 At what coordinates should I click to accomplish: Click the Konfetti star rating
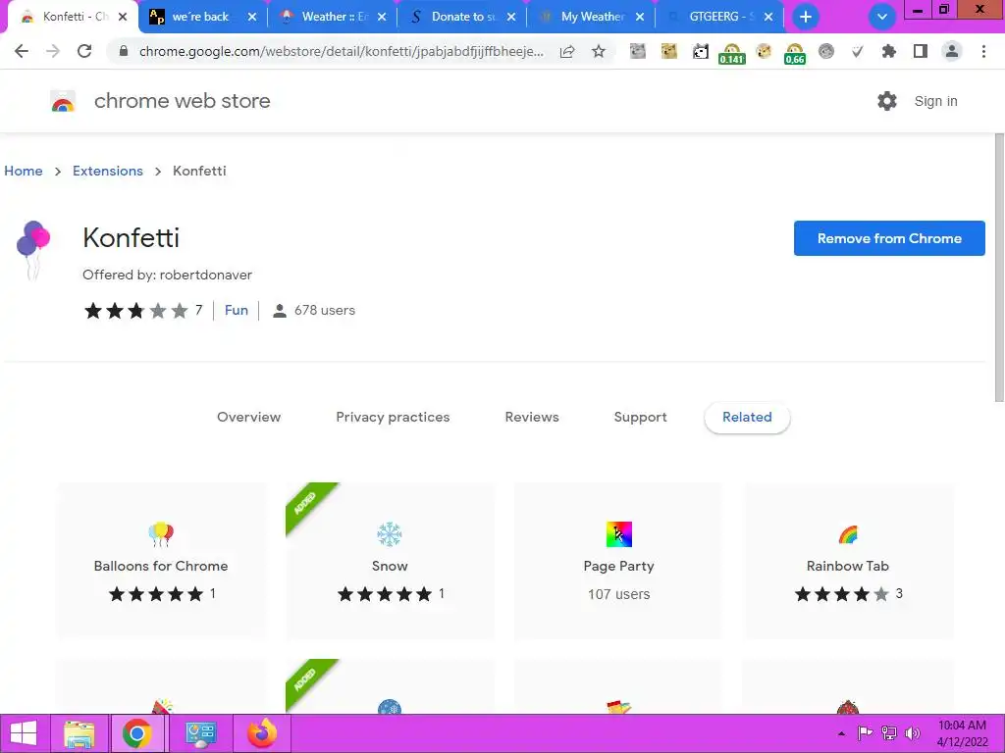click(135, 311)
